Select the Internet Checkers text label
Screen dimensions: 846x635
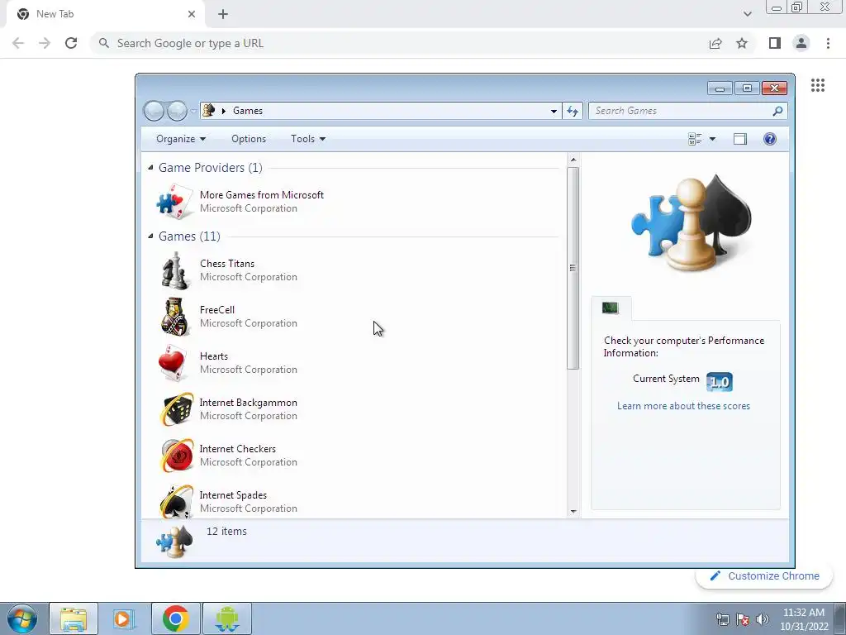(237, 449)
